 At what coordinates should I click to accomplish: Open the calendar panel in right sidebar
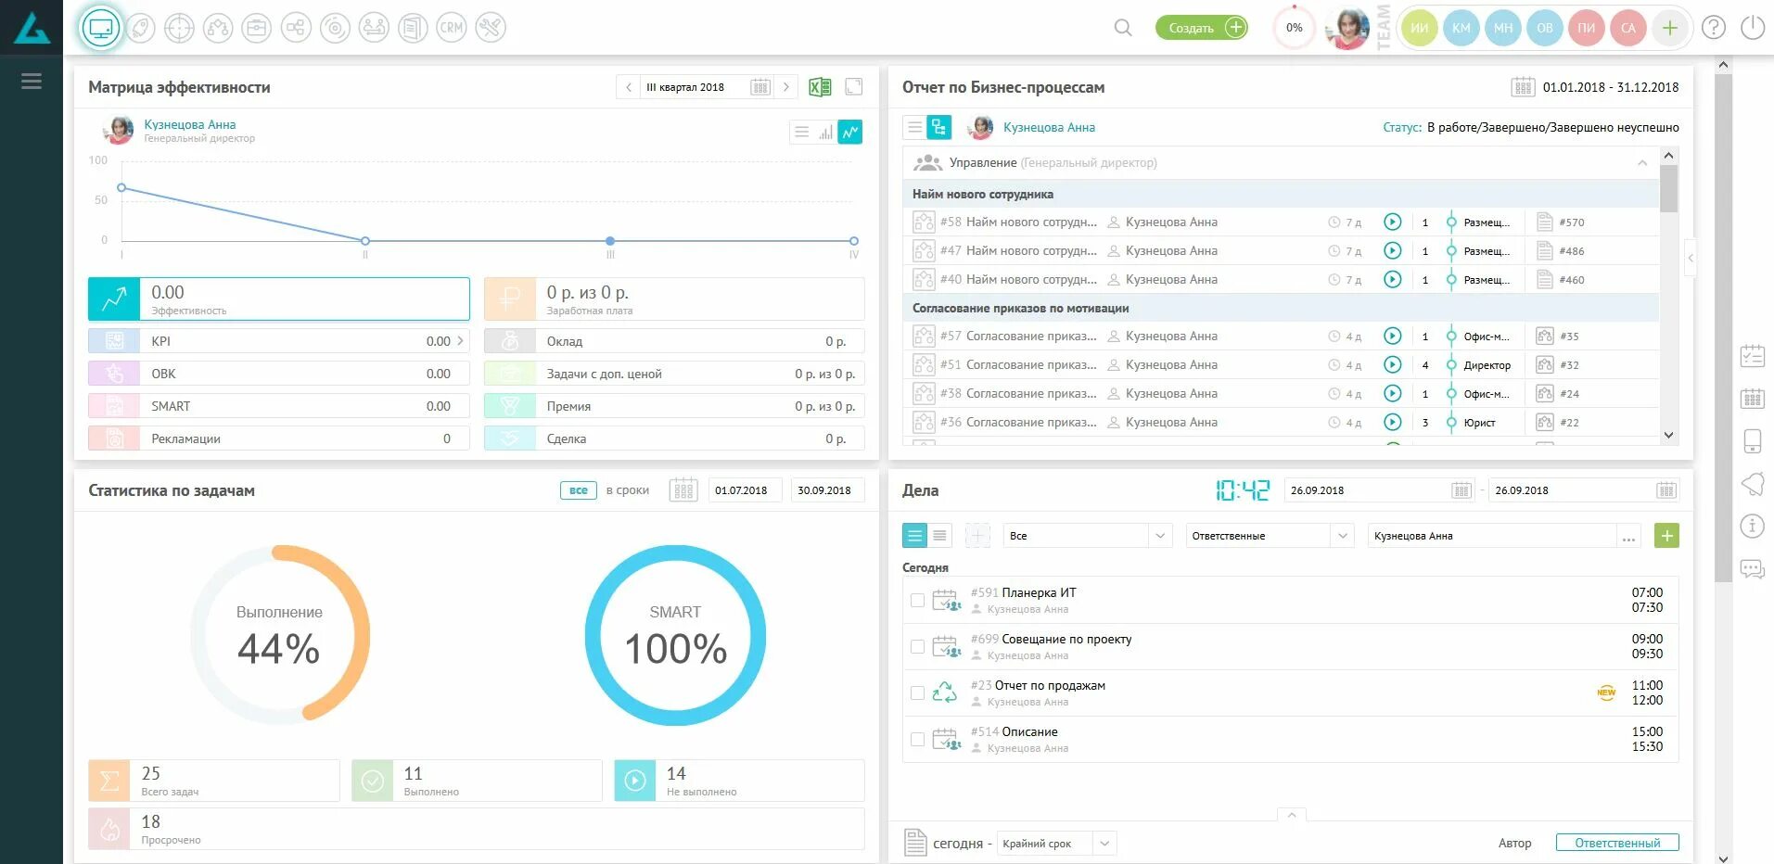pyautogui.click(x=1753, y=398)
